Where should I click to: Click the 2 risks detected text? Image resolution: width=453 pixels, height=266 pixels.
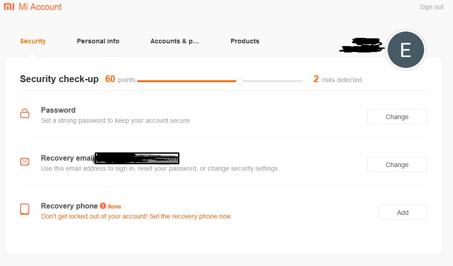tap(337, 79)
